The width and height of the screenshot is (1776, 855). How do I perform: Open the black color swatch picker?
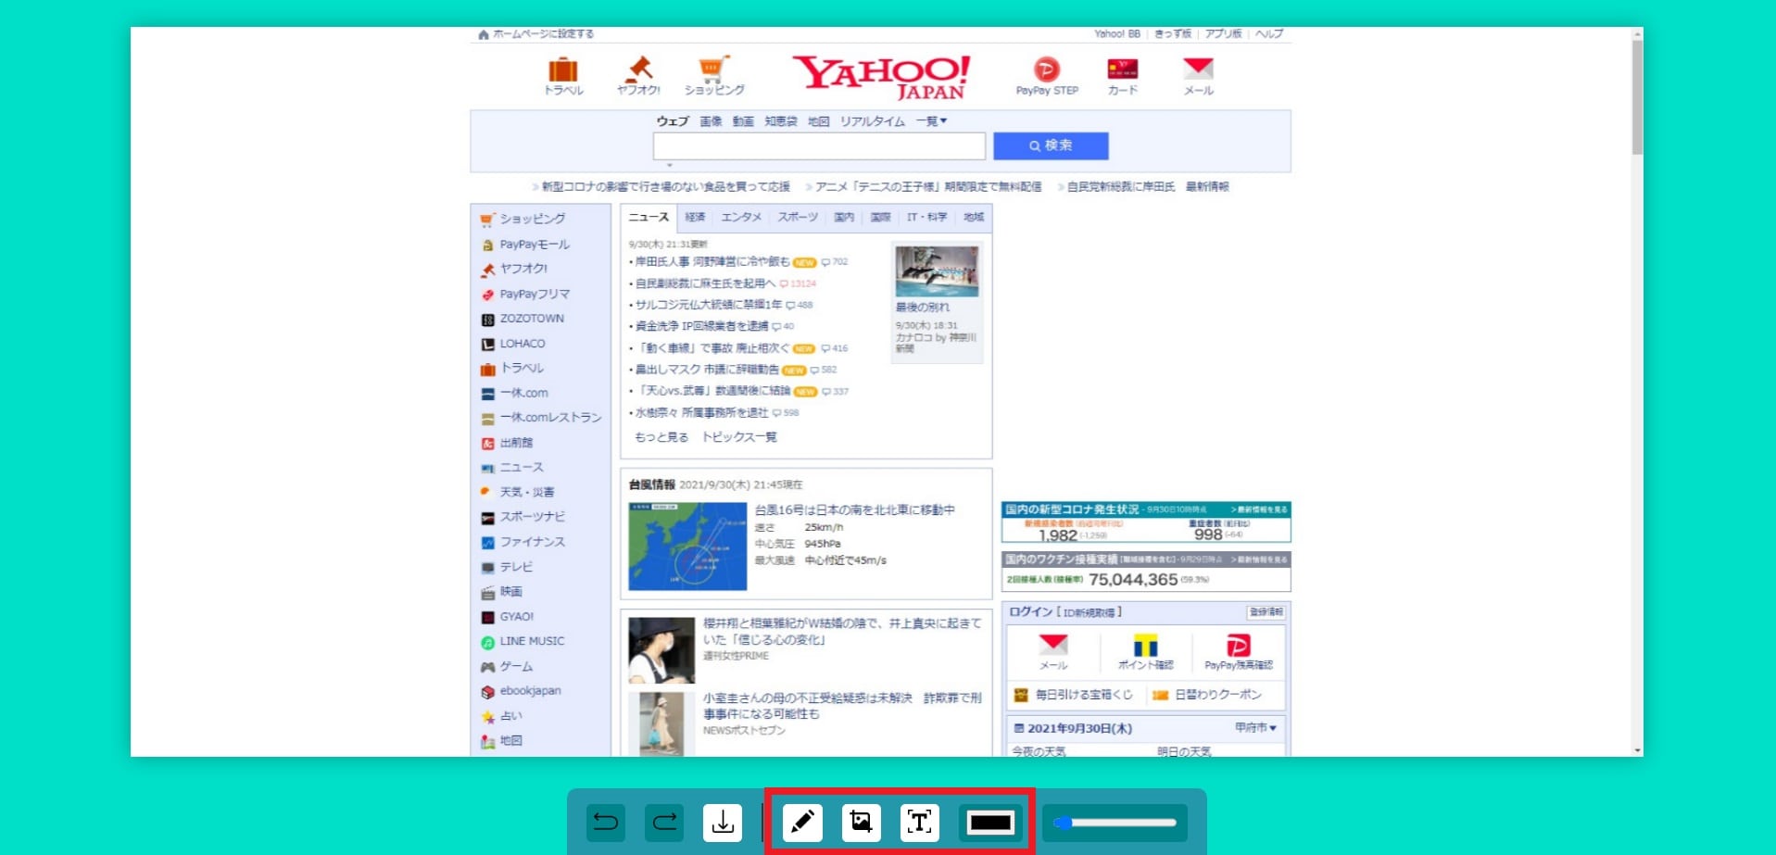click(990, 822)
